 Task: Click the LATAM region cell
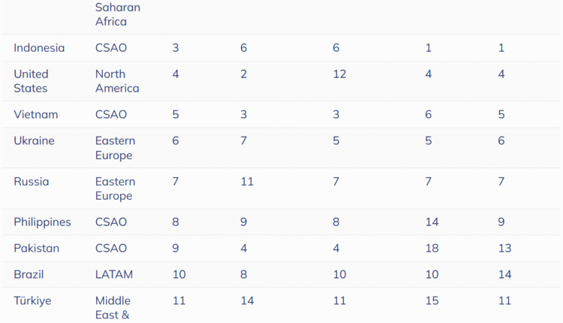tap(113, 275)
